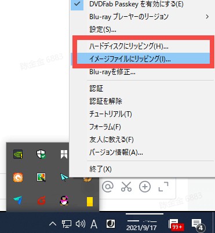This screenshot has width=215, height=233.
Task: Open teal paper plane tray icon
Action: click(64, 177)
